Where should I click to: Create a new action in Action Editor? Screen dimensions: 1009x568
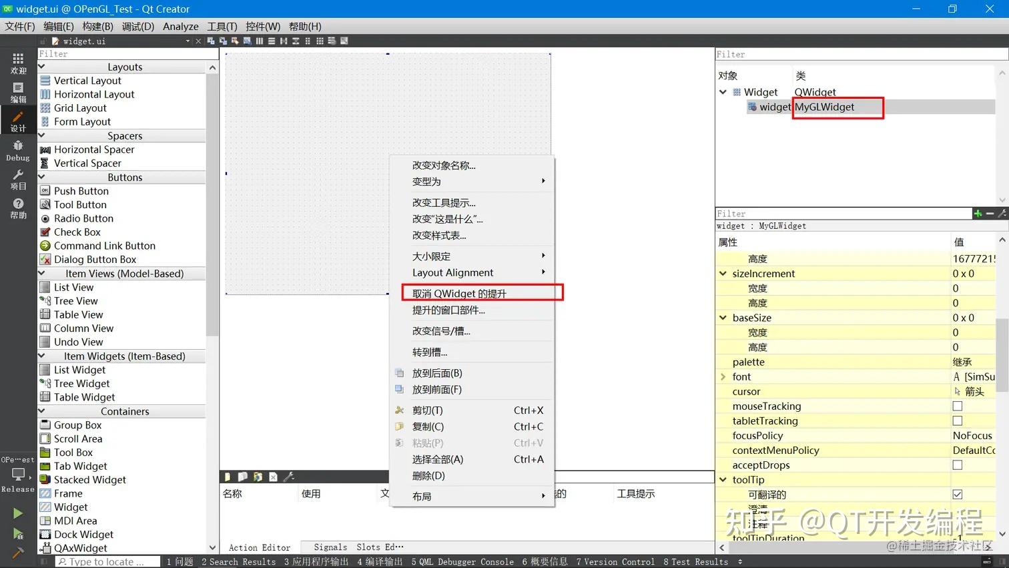227,477
